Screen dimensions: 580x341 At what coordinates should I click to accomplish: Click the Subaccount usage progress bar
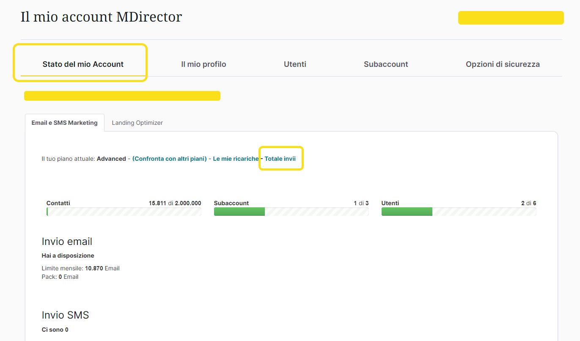(x=291, y=212)
